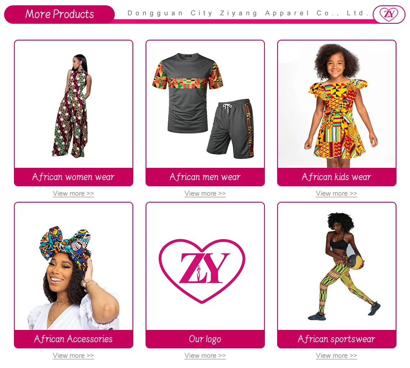Select the Our logo label

[205, 339]
